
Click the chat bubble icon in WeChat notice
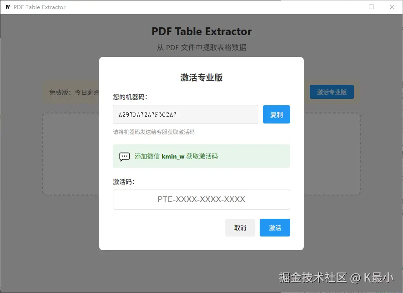124,156
